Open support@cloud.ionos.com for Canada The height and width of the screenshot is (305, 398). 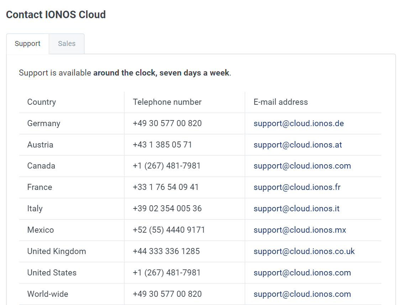(302, 166)
